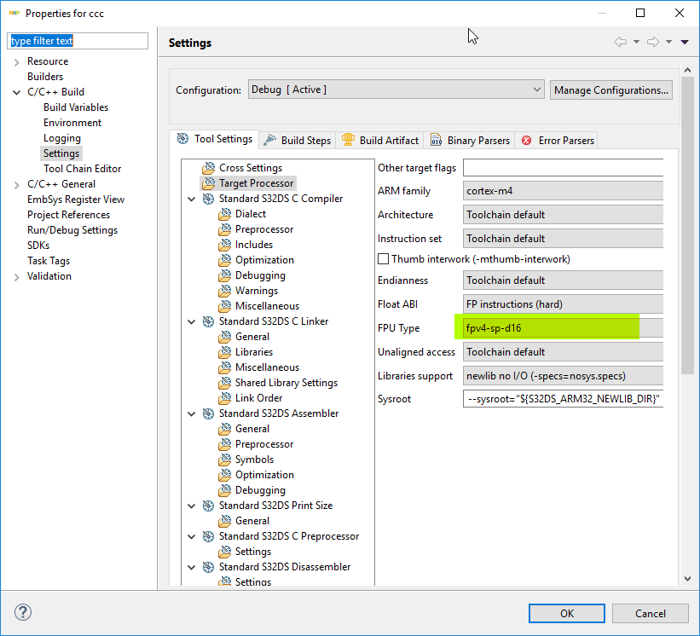Click the settings panel scroll down arrow
The image size is (700, 636).
(687, 579)
